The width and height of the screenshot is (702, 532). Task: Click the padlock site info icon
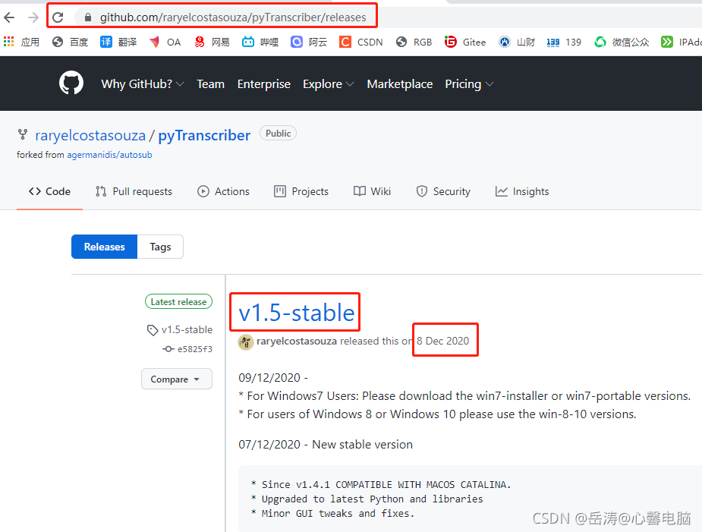tap(88, 17)
